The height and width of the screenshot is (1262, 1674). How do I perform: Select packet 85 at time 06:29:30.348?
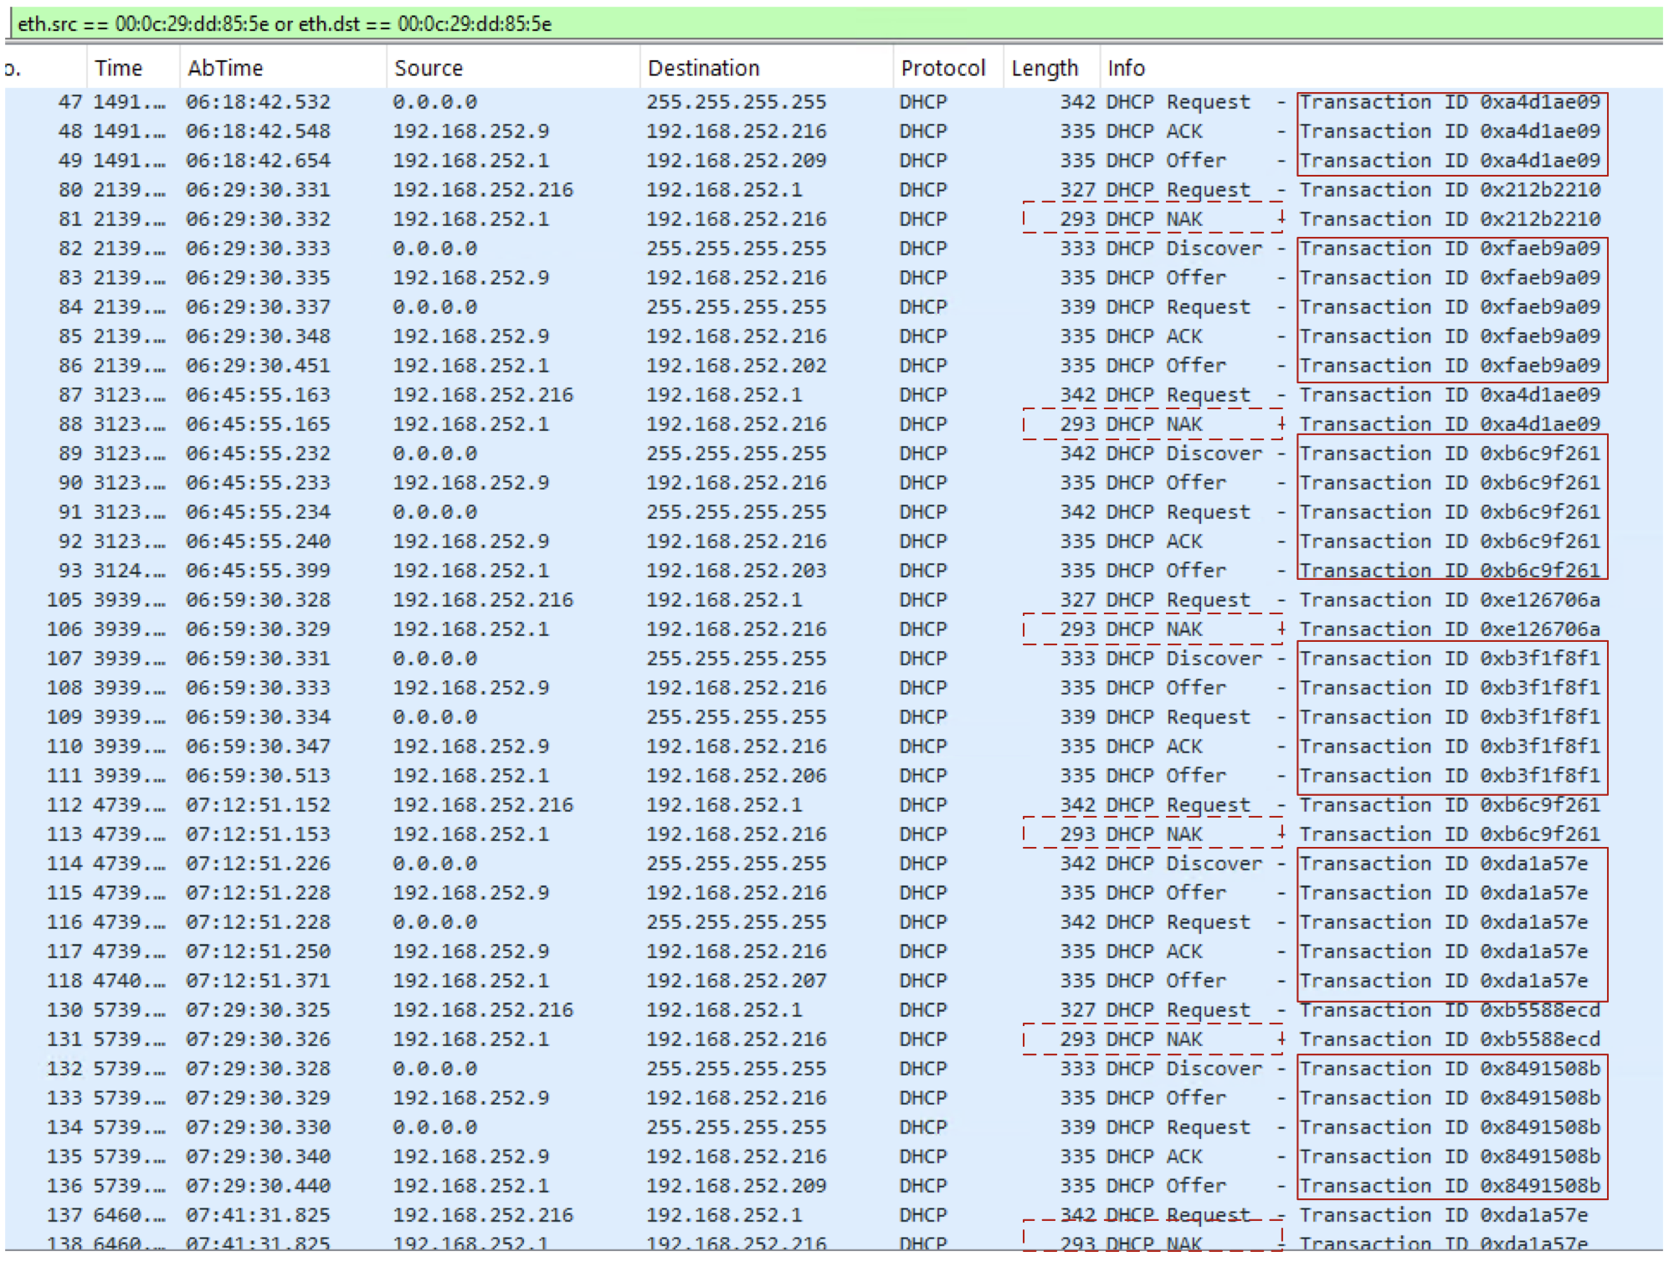point(834,336)
